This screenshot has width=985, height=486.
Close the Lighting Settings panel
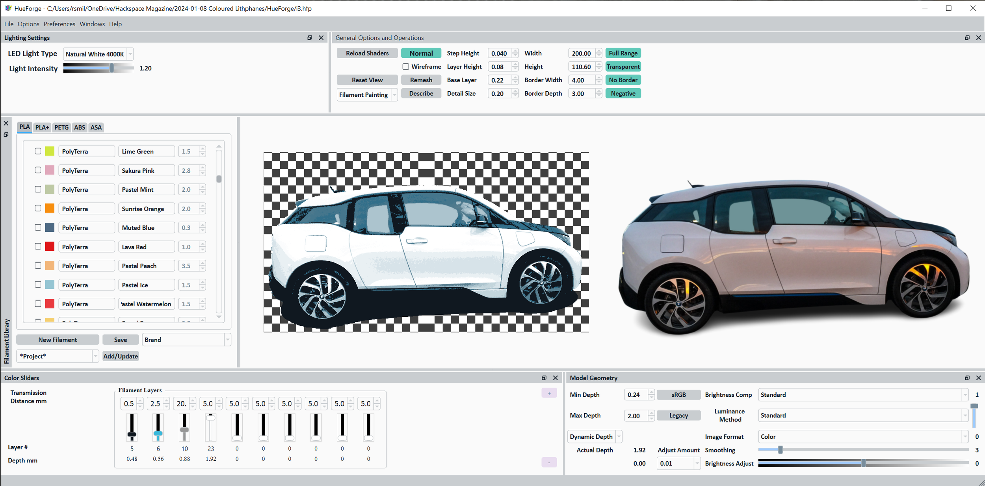tap(321, 38)
